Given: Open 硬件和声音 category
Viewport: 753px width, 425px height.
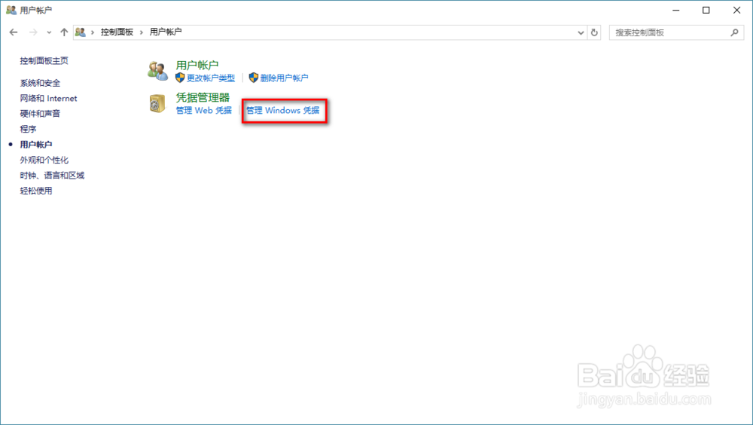Looking at the screenshot, I should click(40, 114).
